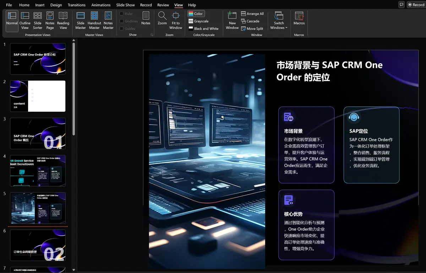Viewport: 426px width, 273px height.
Task: Click the 核心优势 card heading
Action: tap(293, 214)
